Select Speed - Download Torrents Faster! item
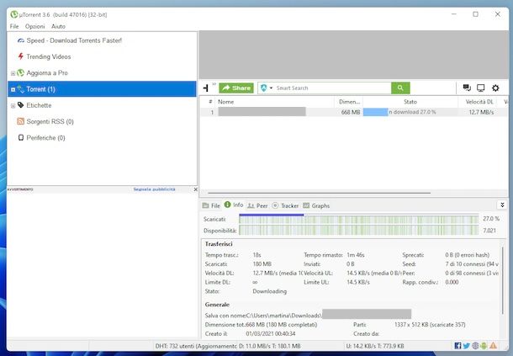513x356 pixels. click(74, 40)
